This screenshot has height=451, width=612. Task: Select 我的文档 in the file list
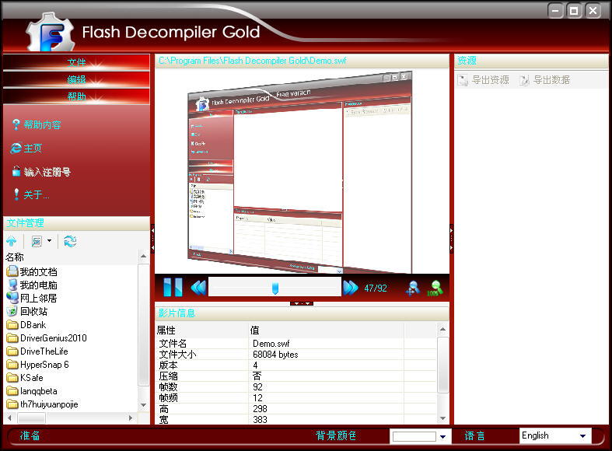pyautogui.click(x=32, y=271)
